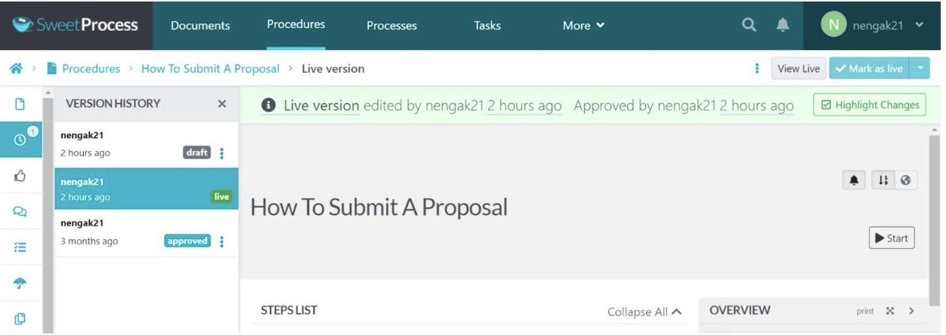This screenshot has width=946, height=335.
Task: Go to the home icon in the breadcrumb
Action: [15, 69]
